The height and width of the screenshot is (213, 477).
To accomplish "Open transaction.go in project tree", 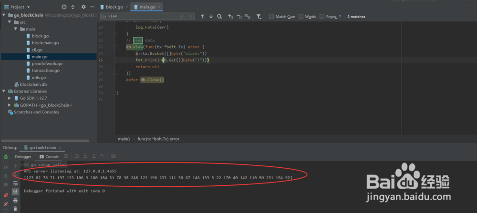I will [46, 71].
